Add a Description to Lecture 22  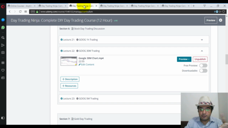[x=70, y=79]
